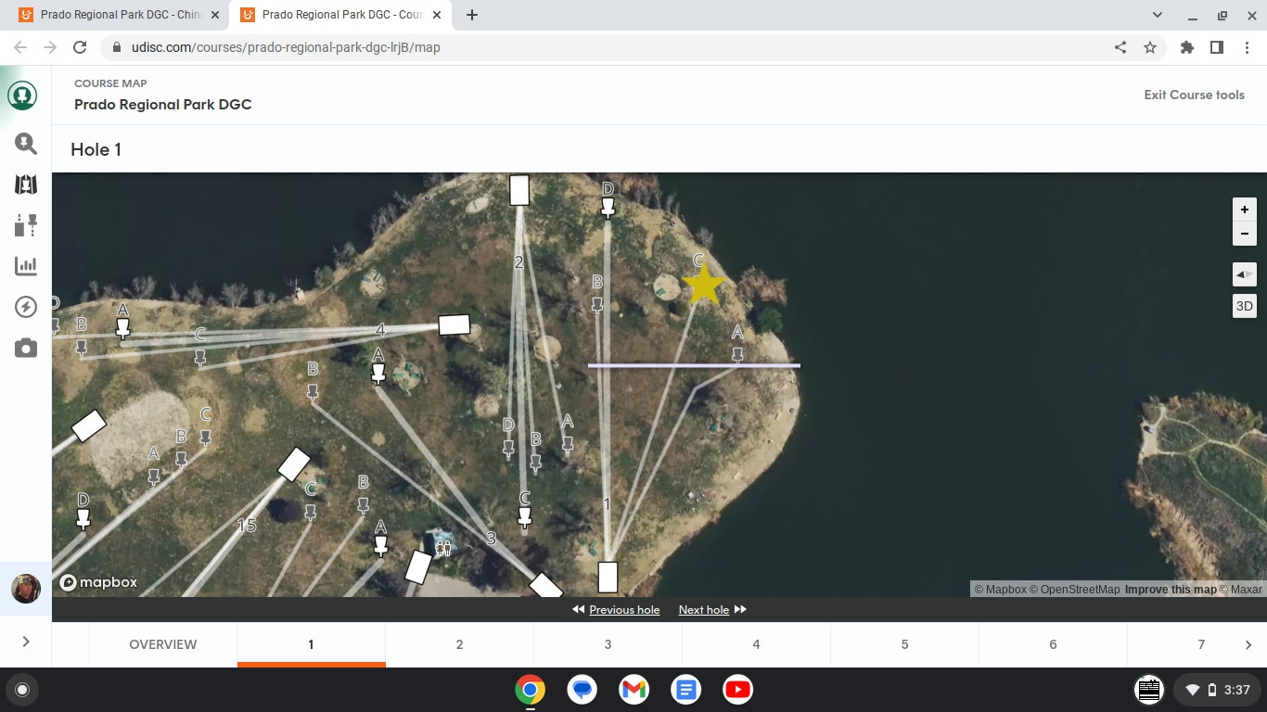1267x712 pixels.
Task: Click hole 3 basket A marker below the 4 label
Action: [x=378, y=374]
